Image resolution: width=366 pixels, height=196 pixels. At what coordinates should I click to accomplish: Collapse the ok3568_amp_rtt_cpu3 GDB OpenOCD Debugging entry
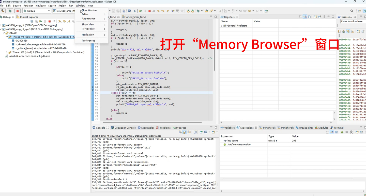point(1,29)
